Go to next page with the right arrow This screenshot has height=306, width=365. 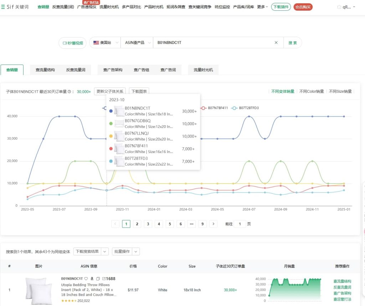[x=213, y=224]
